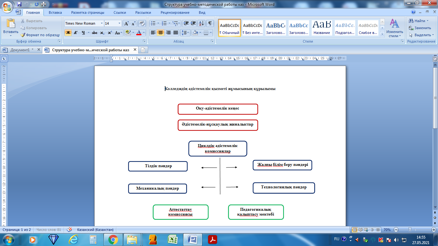Click the Format Painter brush icon
Image resolution: width=438 pixels, height=246 pixels.
(23, 35)
